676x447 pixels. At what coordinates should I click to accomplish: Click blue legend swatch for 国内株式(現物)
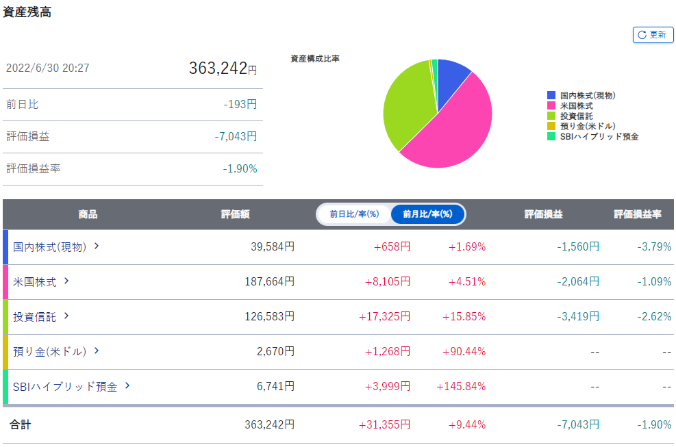coord(551,96)
